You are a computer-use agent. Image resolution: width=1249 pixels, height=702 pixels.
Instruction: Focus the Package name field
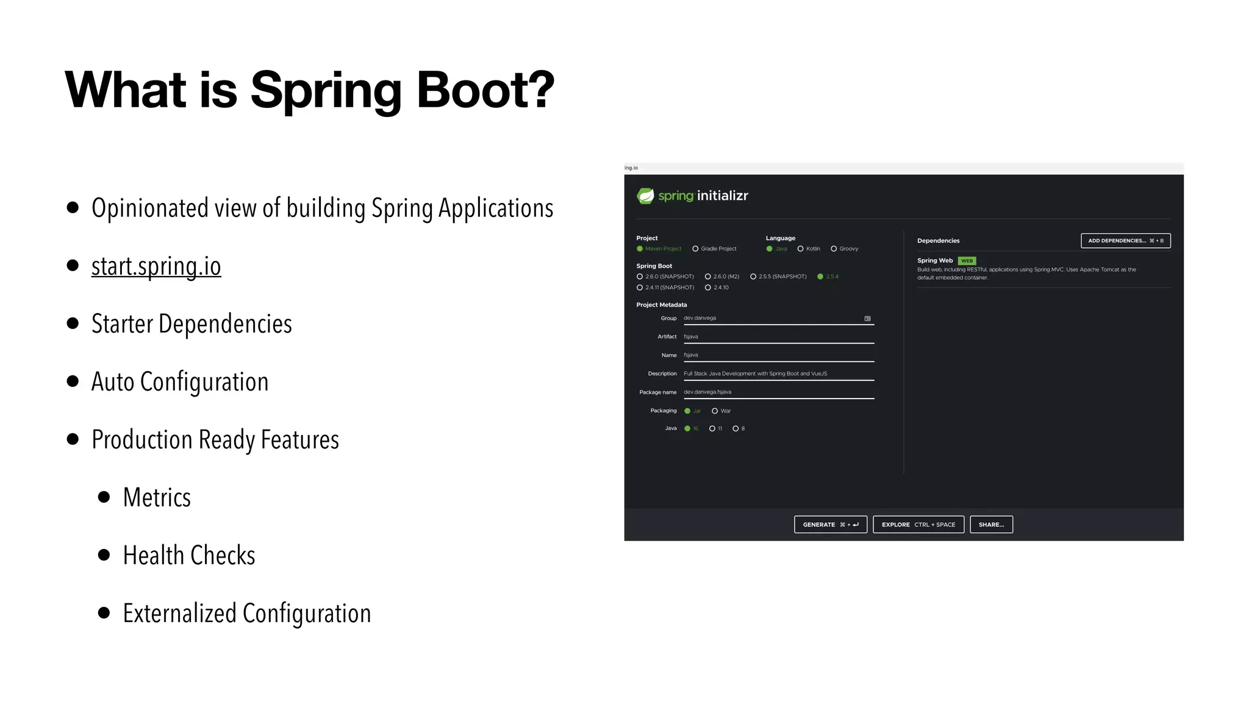tap(778, 392)
